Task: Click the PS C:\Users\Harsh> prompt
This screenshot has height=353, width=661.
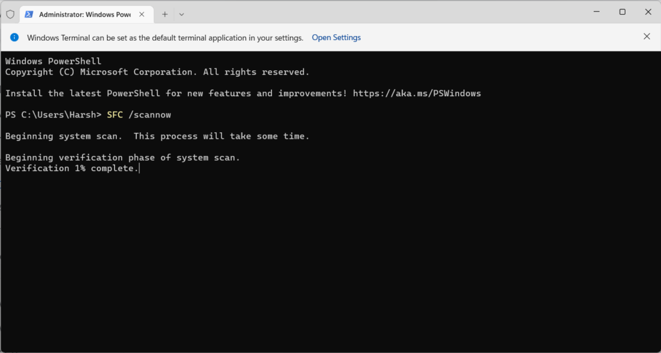Action: 53,115
